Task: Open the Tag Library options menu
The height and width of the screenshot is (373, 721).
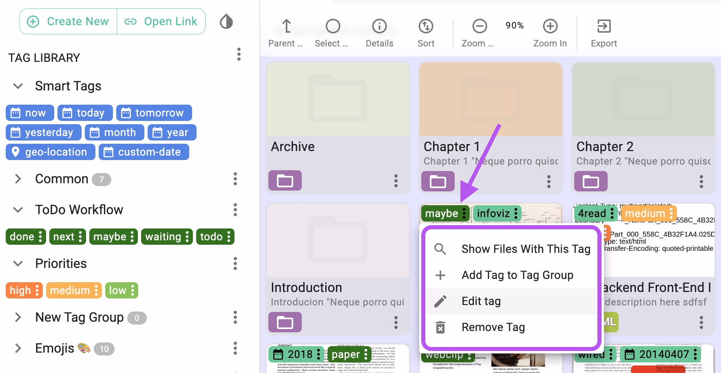Action: pos(239,54)
